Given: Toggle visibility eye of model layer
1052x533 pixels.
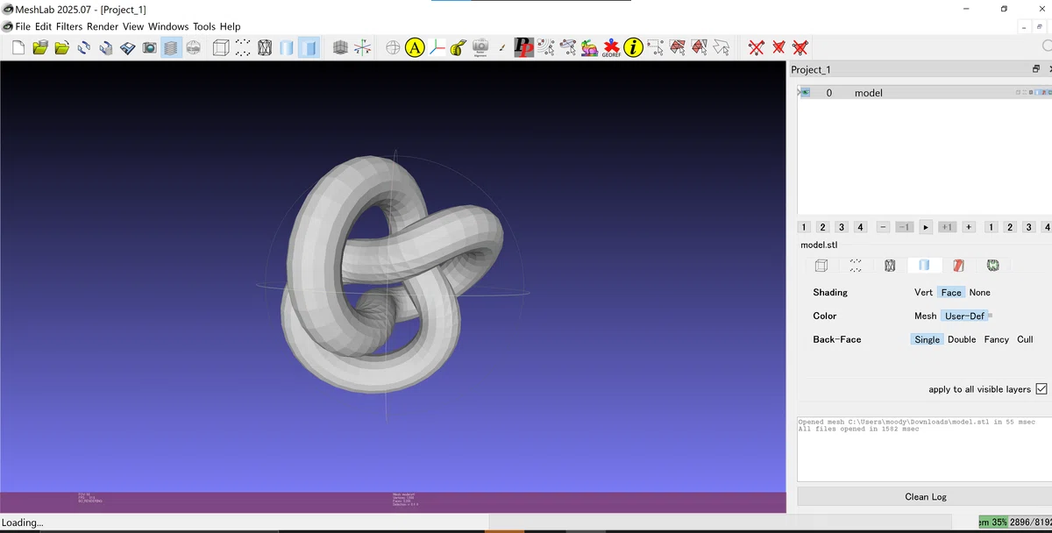Looking at the screenshot, I should click(806, 92).
